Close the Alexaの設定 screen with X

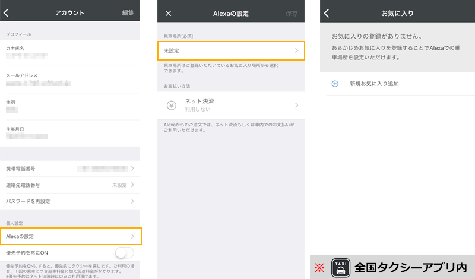pos(169,13)
